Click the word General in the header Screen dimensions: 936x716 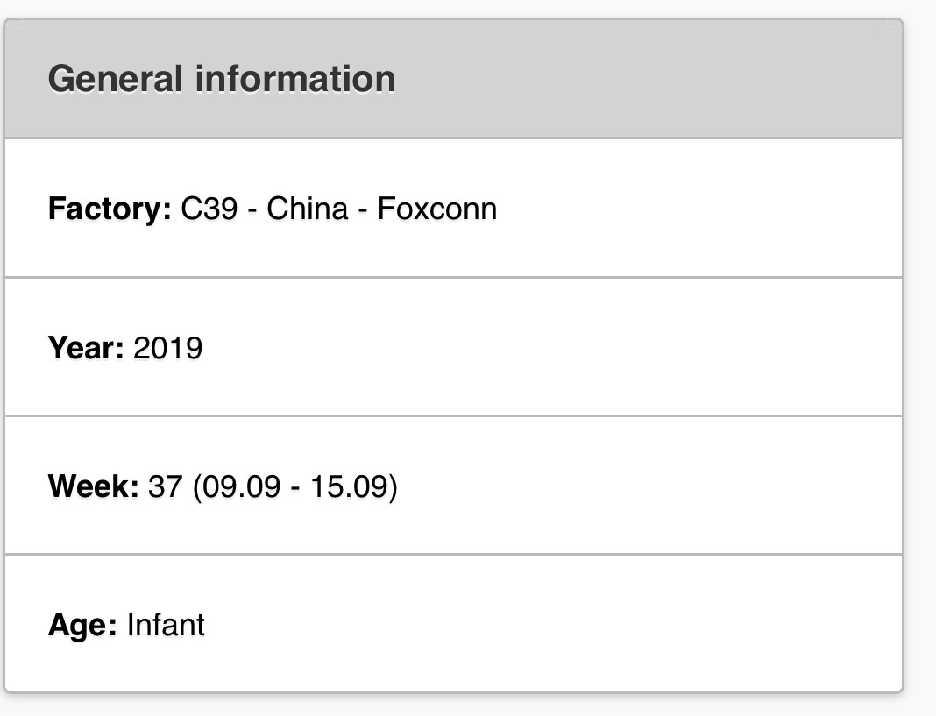[x=115, y=79]
